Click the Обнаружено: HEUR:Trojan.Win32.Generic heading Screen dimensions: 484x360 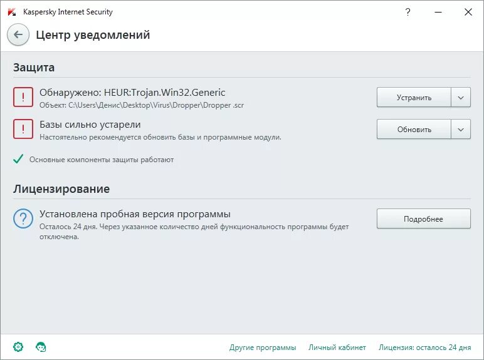pyautogui.click(x=132, y=93)
